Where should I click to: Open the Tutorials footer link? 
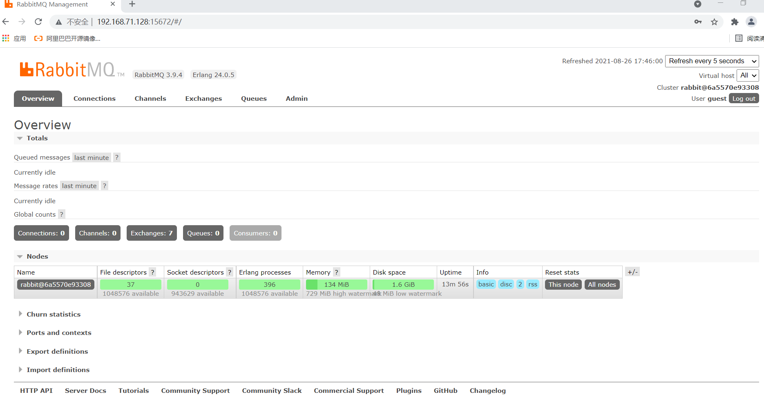click(134, 391)
